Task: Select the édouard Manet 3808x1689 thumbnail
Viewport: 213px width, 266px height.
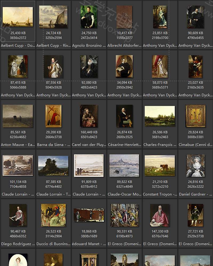Action: tap(89, 215)
